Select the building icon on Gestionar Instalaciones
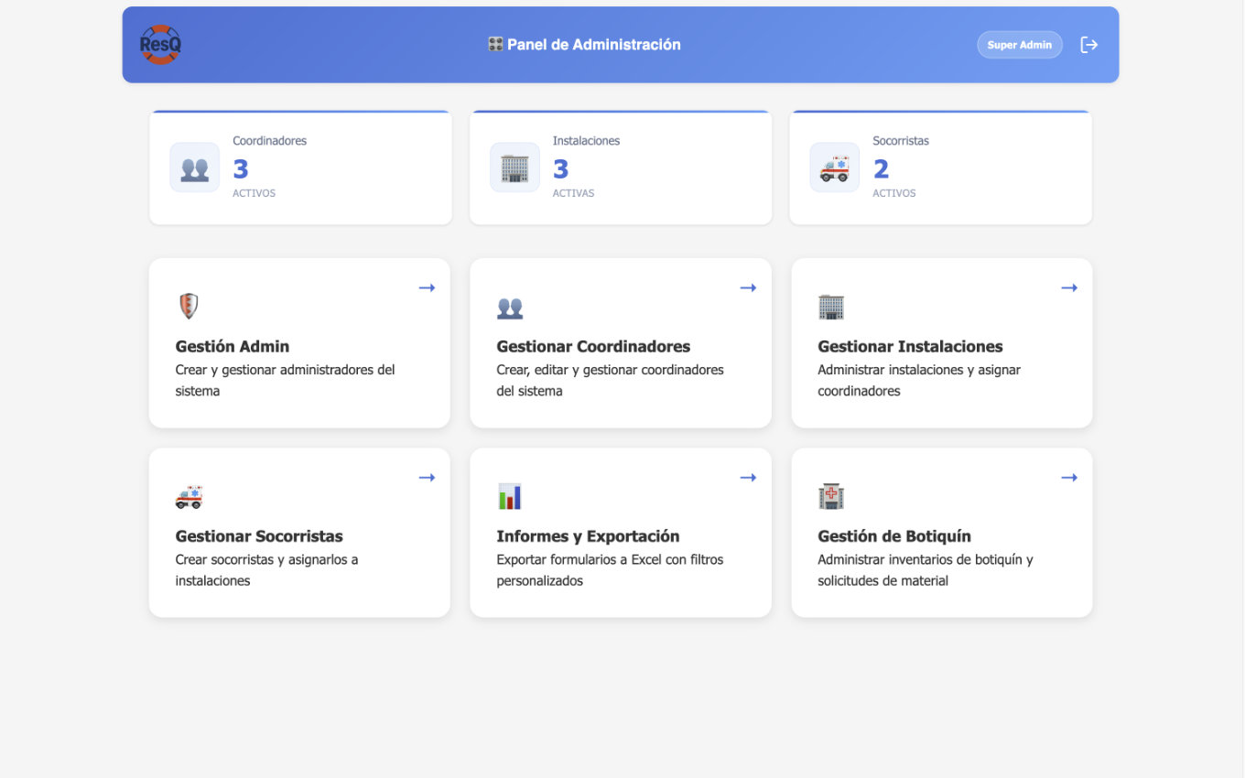Screen dimensions: 1245x778 (830, 307)
